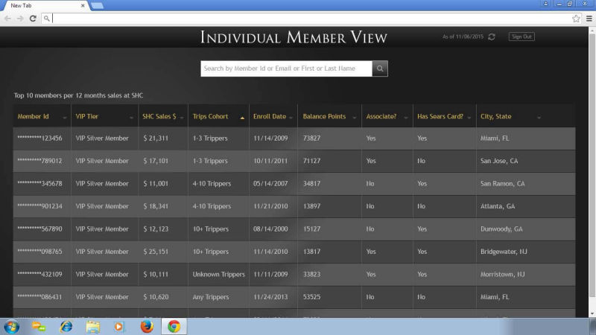Screen dimensions: 596x335
Task: Click the refresh data icon
Action: point(492,36)
